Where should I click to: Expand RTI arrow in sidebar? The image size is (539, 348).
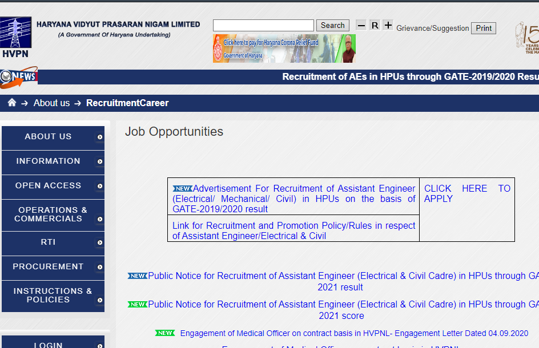click(x=100, y=242)
